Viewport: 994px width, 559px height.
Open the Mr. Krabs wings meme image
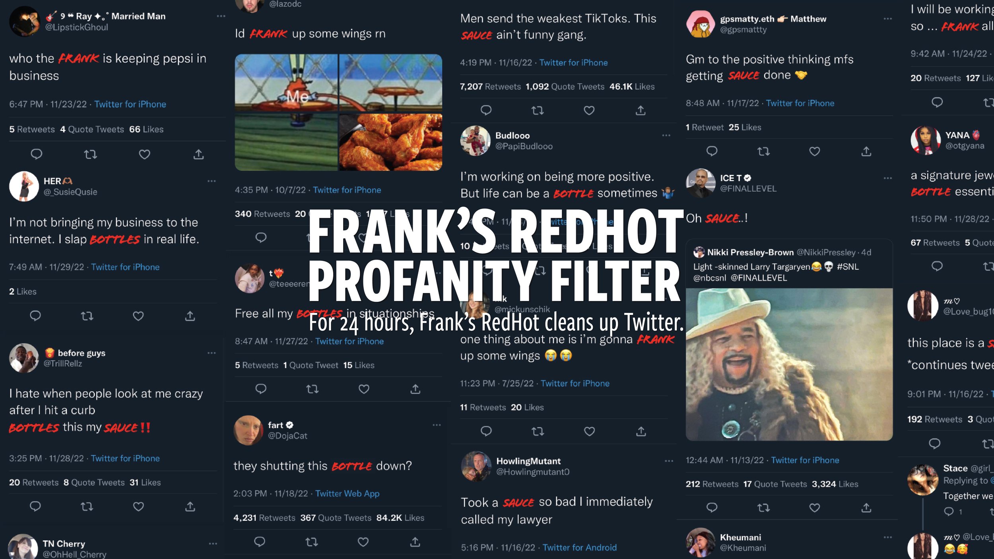(x=338, y=113)
